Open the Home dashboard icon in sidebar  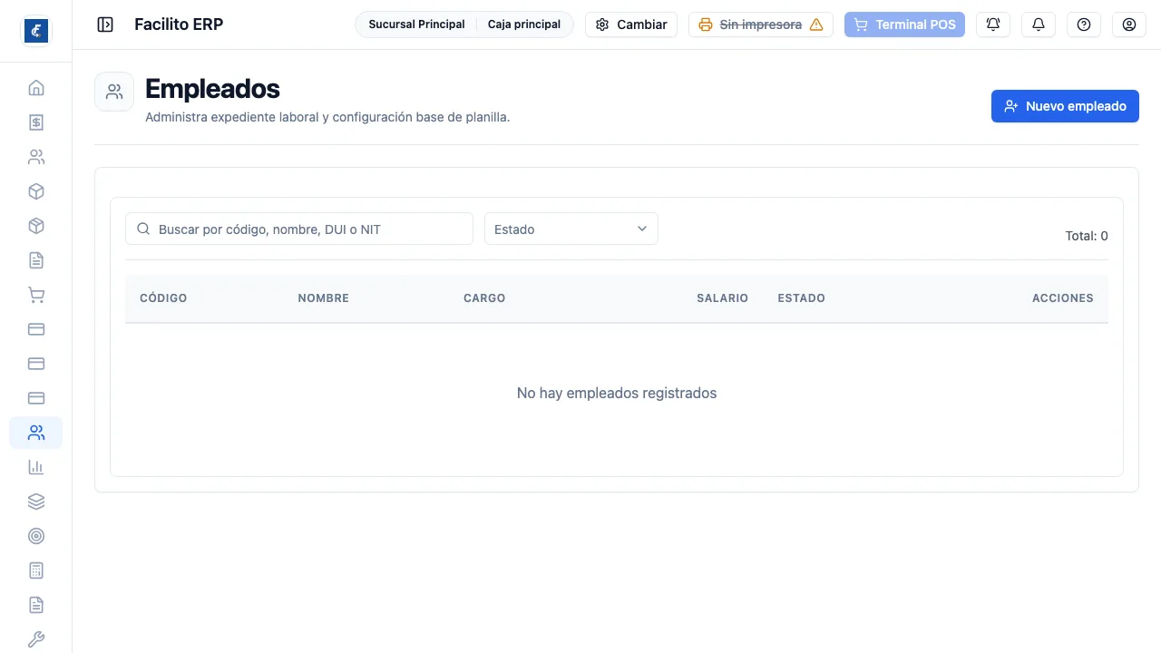[x=36, y=88]
